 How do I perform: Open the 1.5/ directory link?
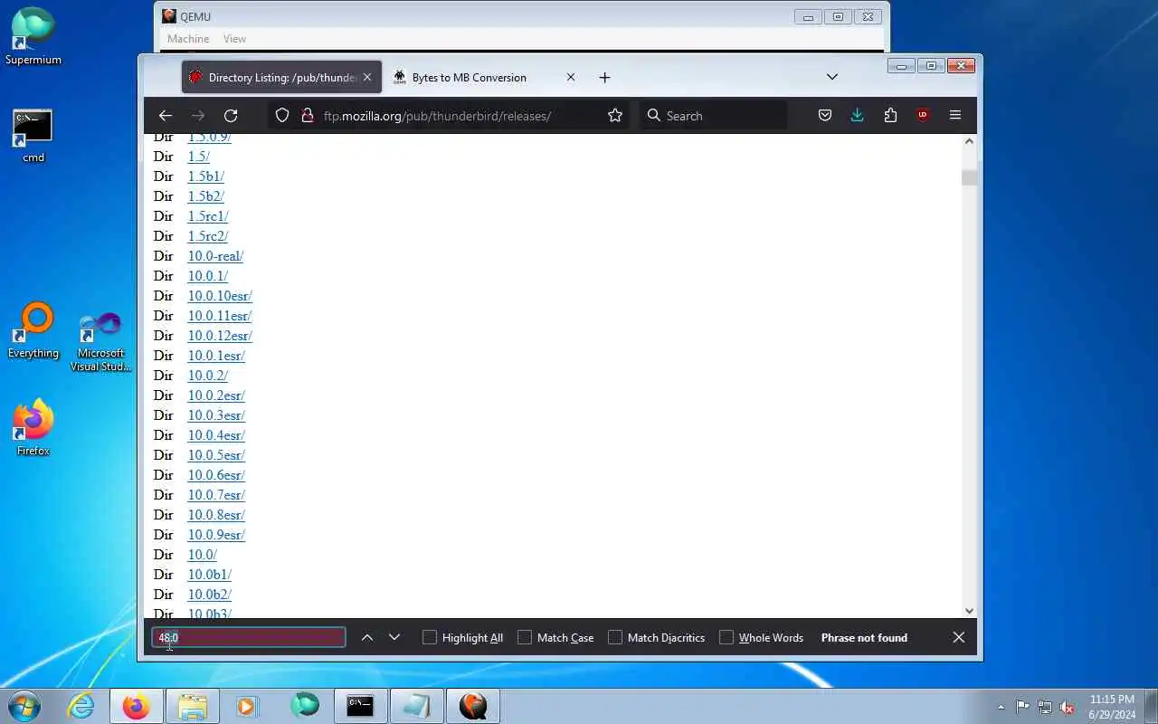[x=199, y=157]
